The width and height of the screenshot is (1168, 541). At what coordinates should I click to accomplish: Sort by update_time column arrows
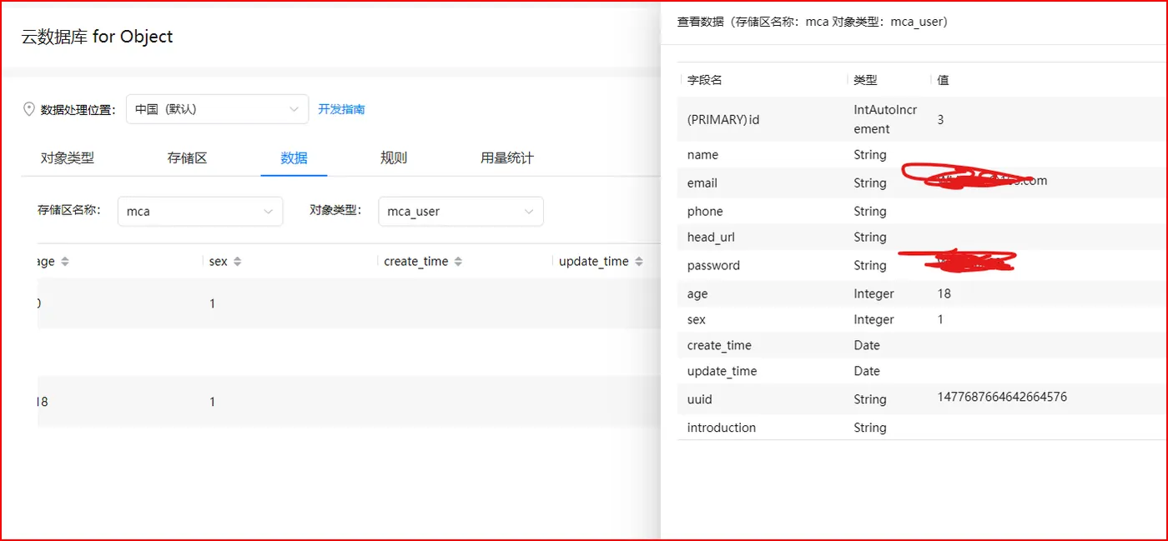point(638,262)
